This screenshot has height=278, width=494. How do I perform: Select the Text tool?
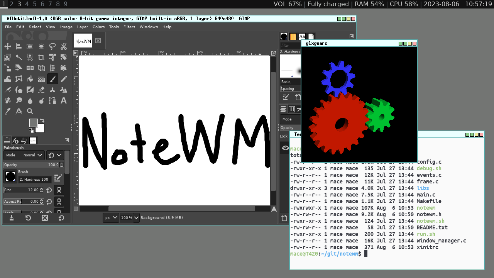coord(64,101)
